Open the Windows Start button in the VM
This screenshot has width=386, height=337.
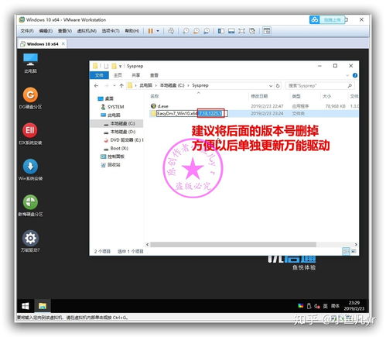26,306
